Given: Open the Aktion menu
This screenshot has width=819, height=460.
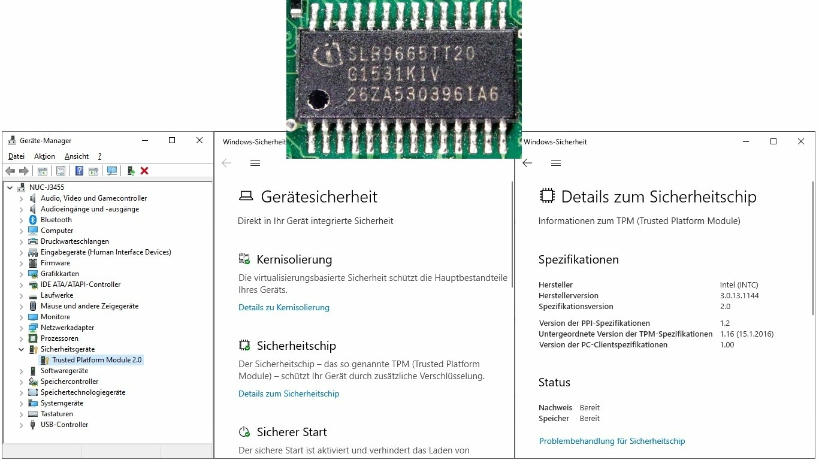Looking at the screenshot, I should (x=44, y=156).
